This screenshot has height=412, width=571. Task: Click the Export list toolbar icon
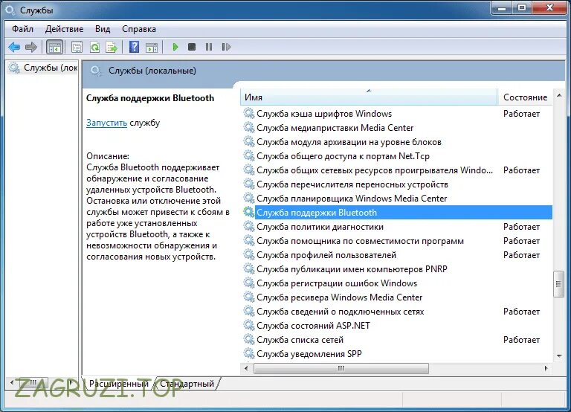[112, 47]
